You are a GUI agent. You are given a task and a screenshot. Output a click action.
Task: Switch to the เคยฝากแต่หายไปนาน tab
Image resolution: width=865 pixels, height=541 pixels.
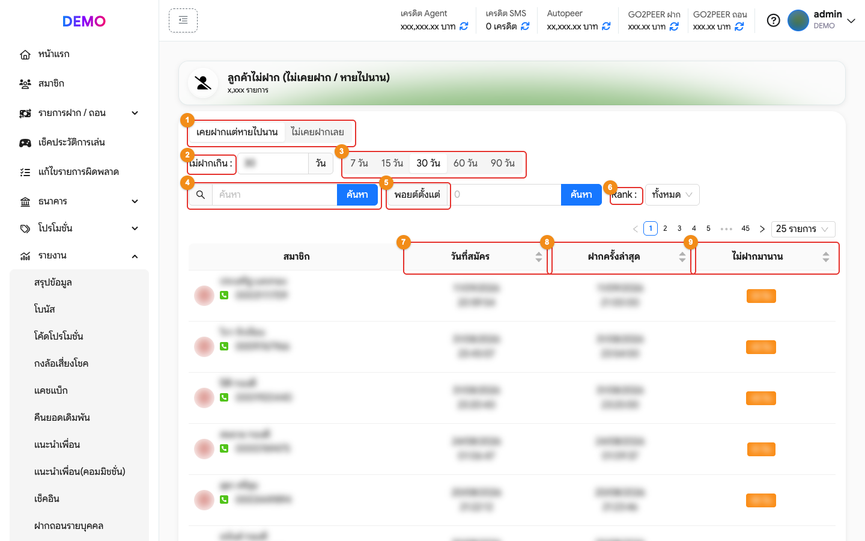tap(237, 132)
